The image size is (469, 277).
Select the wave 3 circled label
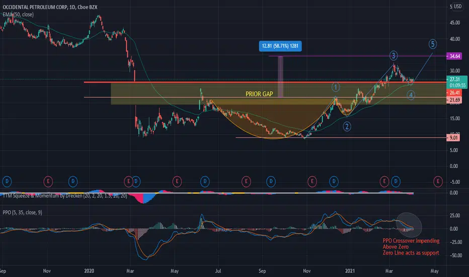[394, 55]
